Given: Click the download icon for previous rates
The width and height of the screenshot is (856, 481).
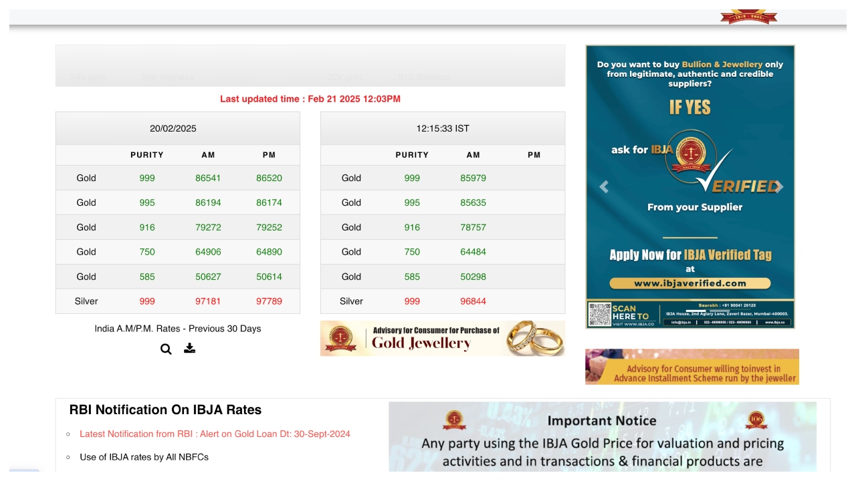Looking at the screenshot, I should 190,348.
